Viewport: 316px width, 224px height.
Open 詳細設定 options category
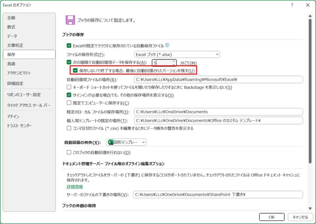pos(29,83)
